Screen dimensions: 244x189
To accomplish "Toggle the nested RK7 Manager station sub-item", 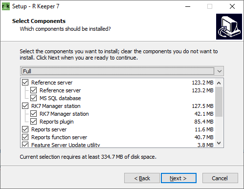I will pyautogui.click(x=33, y=114).
